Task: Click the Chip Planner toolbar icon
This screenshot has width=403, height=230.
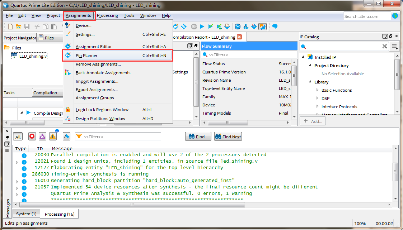Action: tap(183, 27)
